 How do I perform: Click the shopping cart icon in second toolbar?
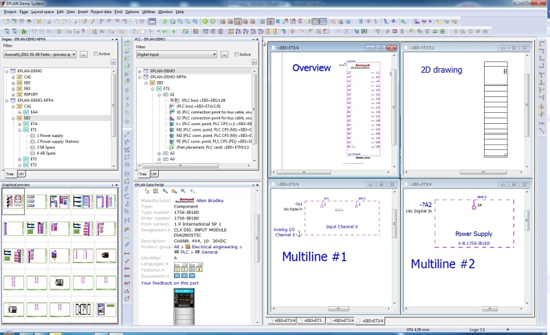coord(357,32)
